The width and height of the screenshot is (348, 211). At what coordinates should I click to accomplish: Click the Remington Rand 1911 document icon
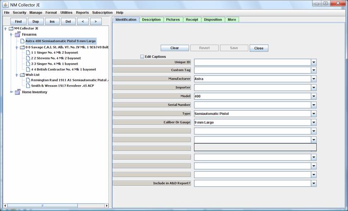click(x=28, y=80)
